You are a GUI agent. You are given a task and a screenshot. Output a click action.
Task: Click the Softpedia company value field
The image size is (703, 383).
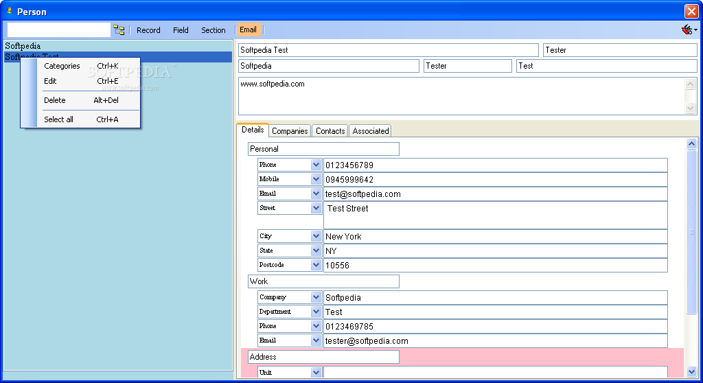click(496, 297)
